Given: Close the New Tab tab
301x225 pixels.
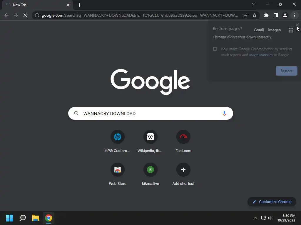Looking at the screenshot, I should click(x=68, y=5).
